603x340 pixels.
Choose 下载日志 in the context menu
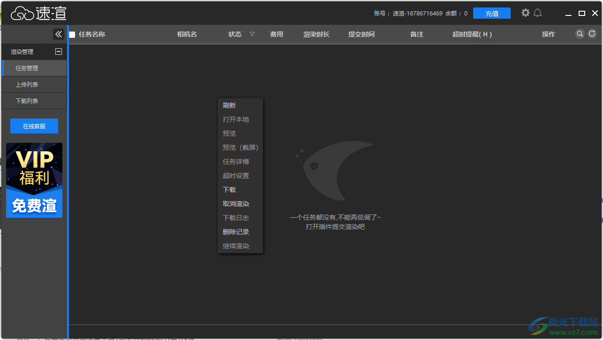click(x=241, y=218)
